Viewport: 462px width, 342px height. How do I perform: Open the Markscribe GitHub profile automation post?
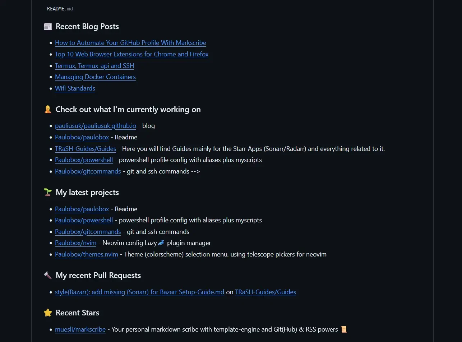(130, 43)
